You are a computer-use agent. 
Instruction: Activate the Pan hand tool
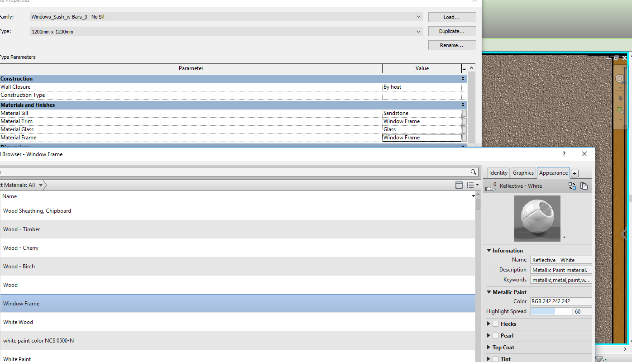(x=620, y=97)
